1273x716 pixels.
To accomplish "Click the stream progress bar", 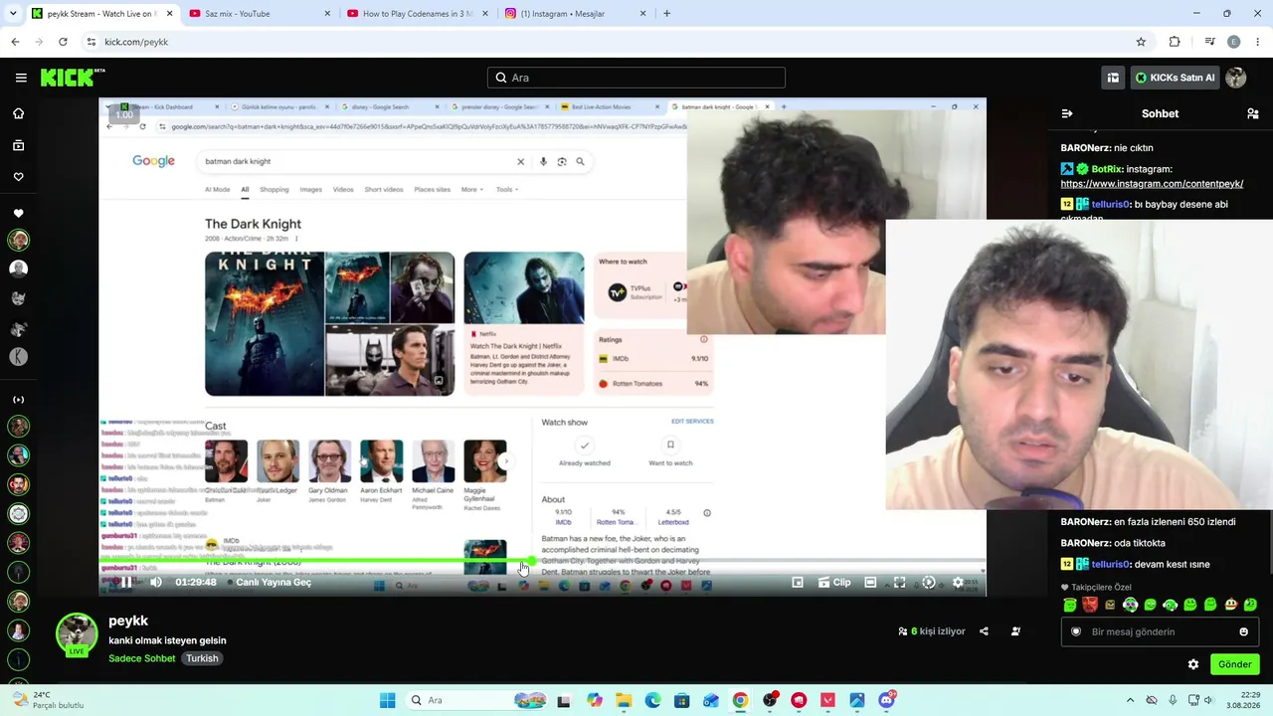I will point(542,562).
